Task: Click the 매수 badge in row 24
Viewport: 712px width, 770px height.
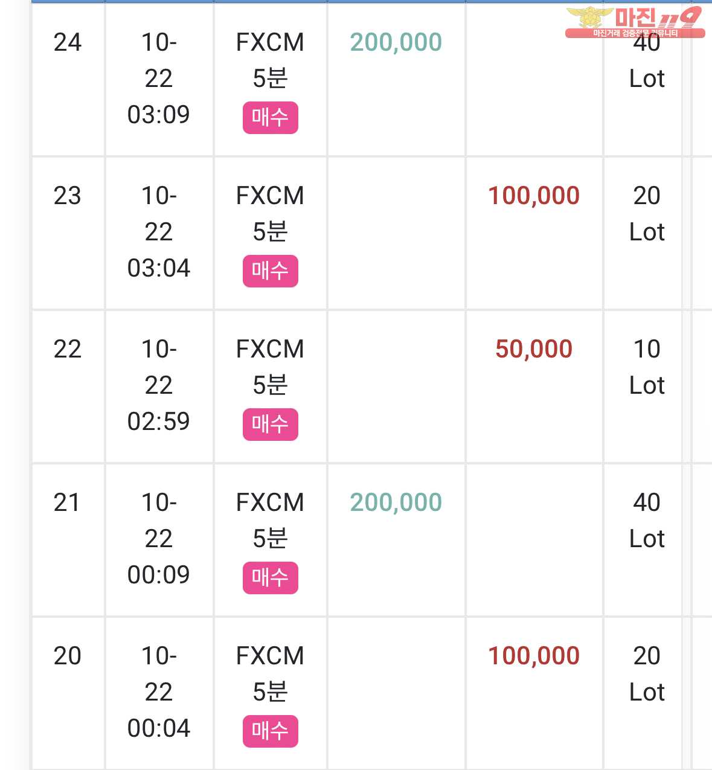Action: (271, 117)
